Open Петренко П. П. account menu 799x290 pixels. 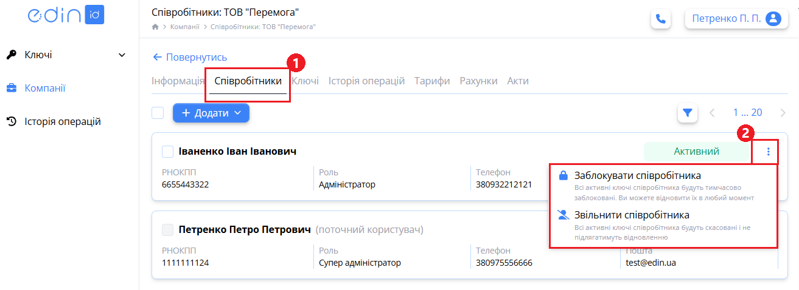click(737, 19)
